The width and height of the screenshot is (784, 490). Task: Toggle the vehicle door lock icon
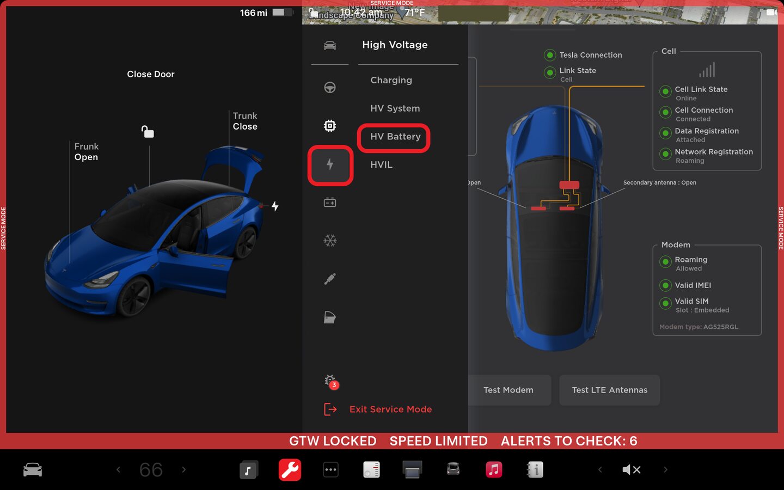point(148,132)
